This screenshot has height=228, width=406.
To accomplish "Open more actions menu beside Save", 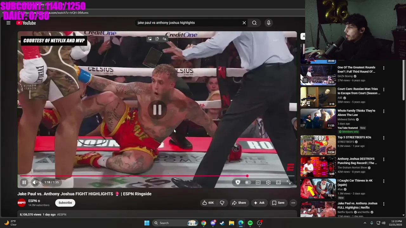I will (x=293, y=203).
